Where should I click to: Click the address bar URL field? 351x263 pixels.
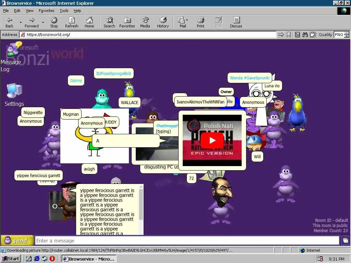pos(148,35)
